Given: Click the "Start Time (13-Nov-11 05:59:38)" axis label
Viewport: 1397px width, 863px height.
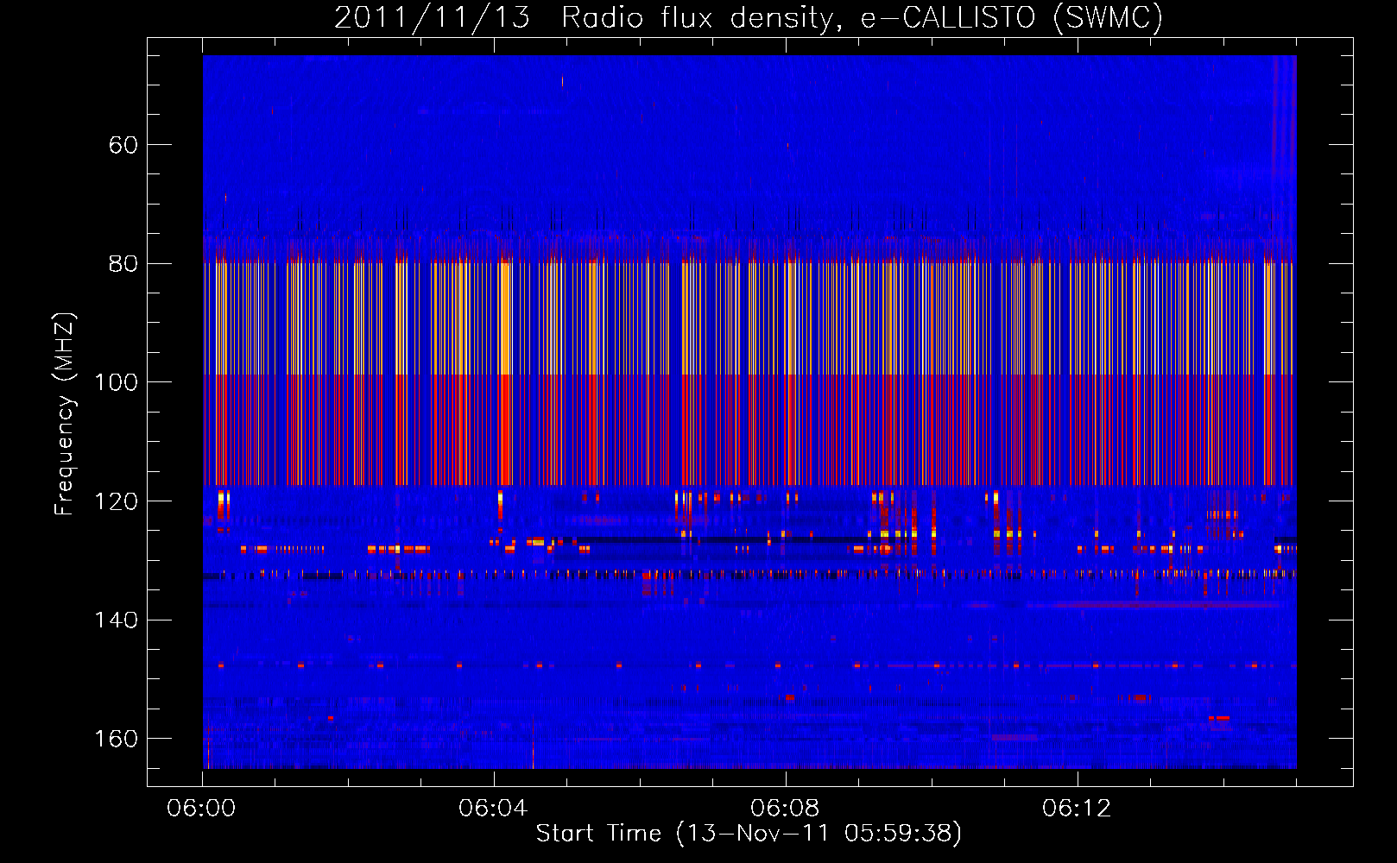Looking at the screenshot, I should point(749,834).
